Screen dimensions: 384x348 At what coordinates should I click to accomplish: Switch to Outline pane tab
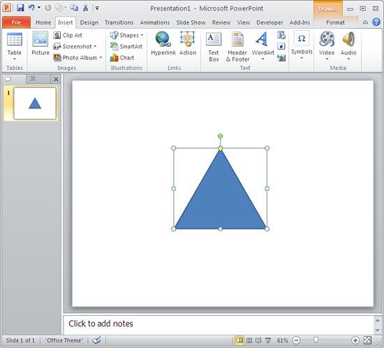pos(33,79)
